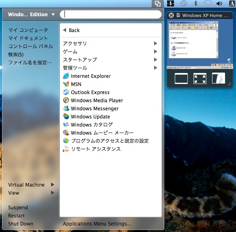Restart the virtual machine
This screenshot has height=232, width=236.
coord(16,216)
